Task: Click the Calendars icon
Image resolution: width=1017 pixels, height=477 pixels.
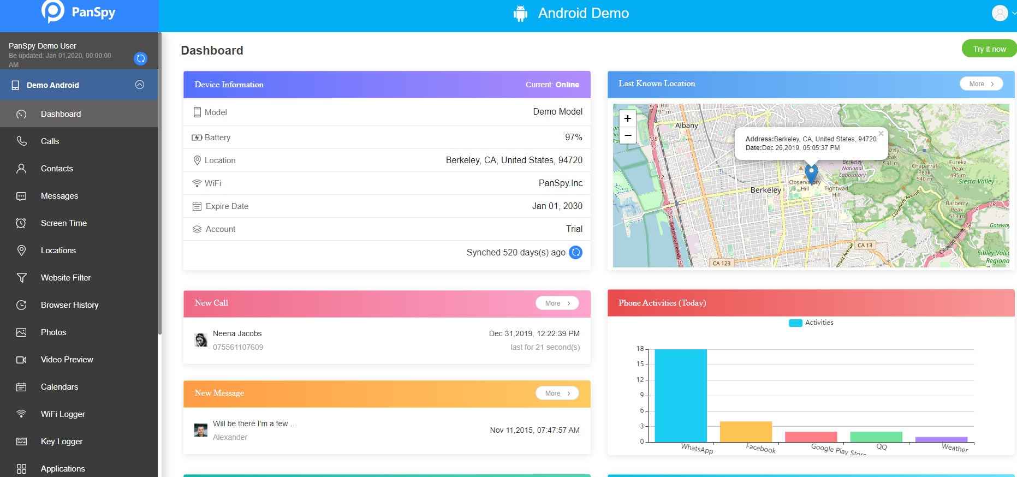Action: pyautogui.click(x=21, y=387)
